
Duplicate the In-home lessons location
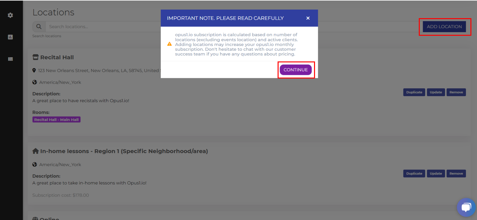[414, 174]
